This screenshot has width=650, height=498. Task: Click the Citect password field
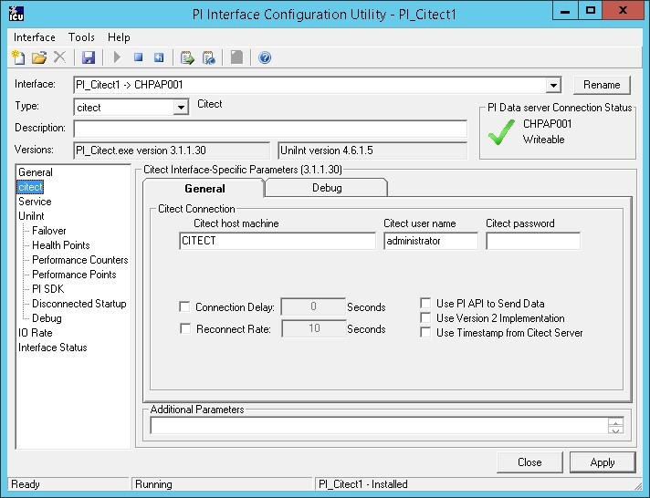[x=533, y=241]
